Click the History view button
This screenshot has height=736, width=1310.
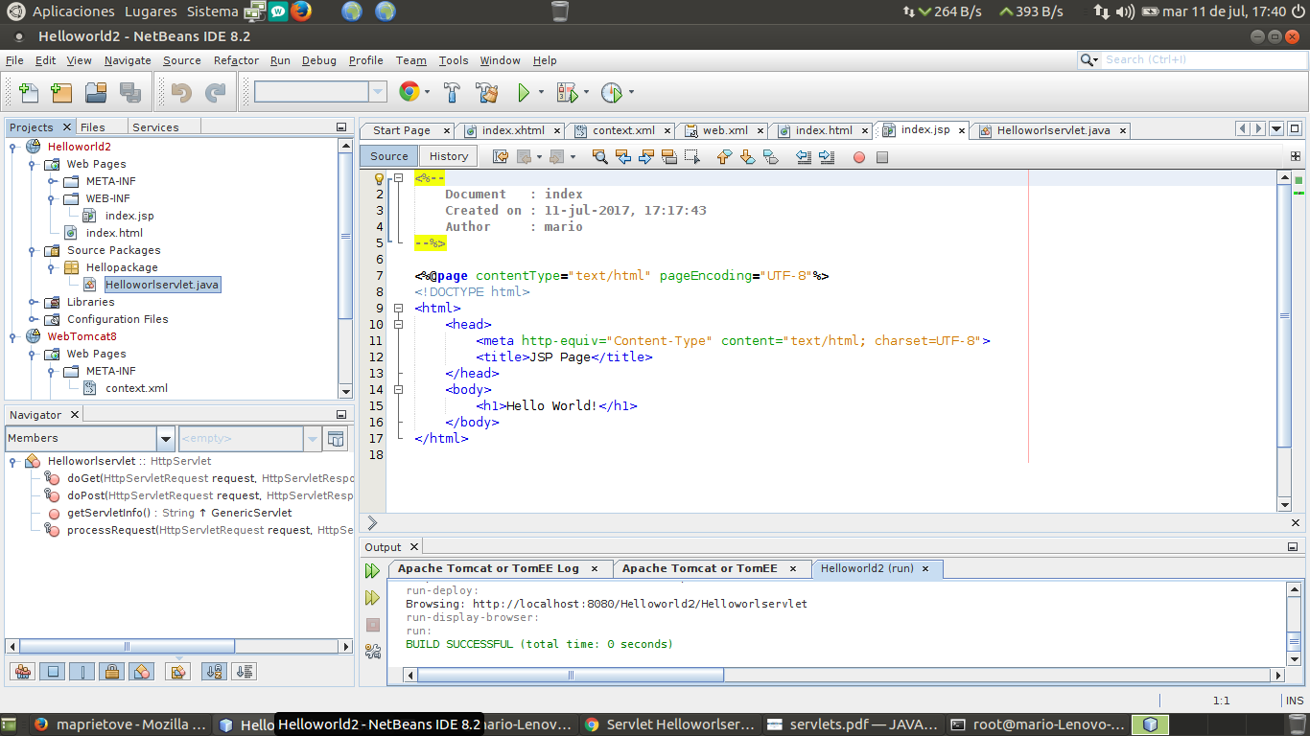449,156
